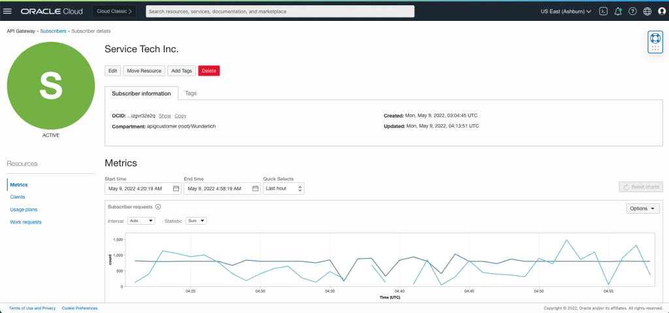Open the user profile avatar menu
Screen dimensions: 669x313
tap(662, 11)
